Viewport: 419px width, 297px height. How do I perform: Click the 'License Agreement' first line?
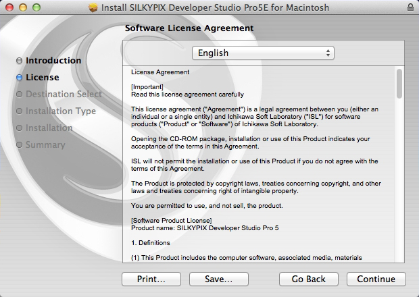pyautogui.click(x=160, y=72)
